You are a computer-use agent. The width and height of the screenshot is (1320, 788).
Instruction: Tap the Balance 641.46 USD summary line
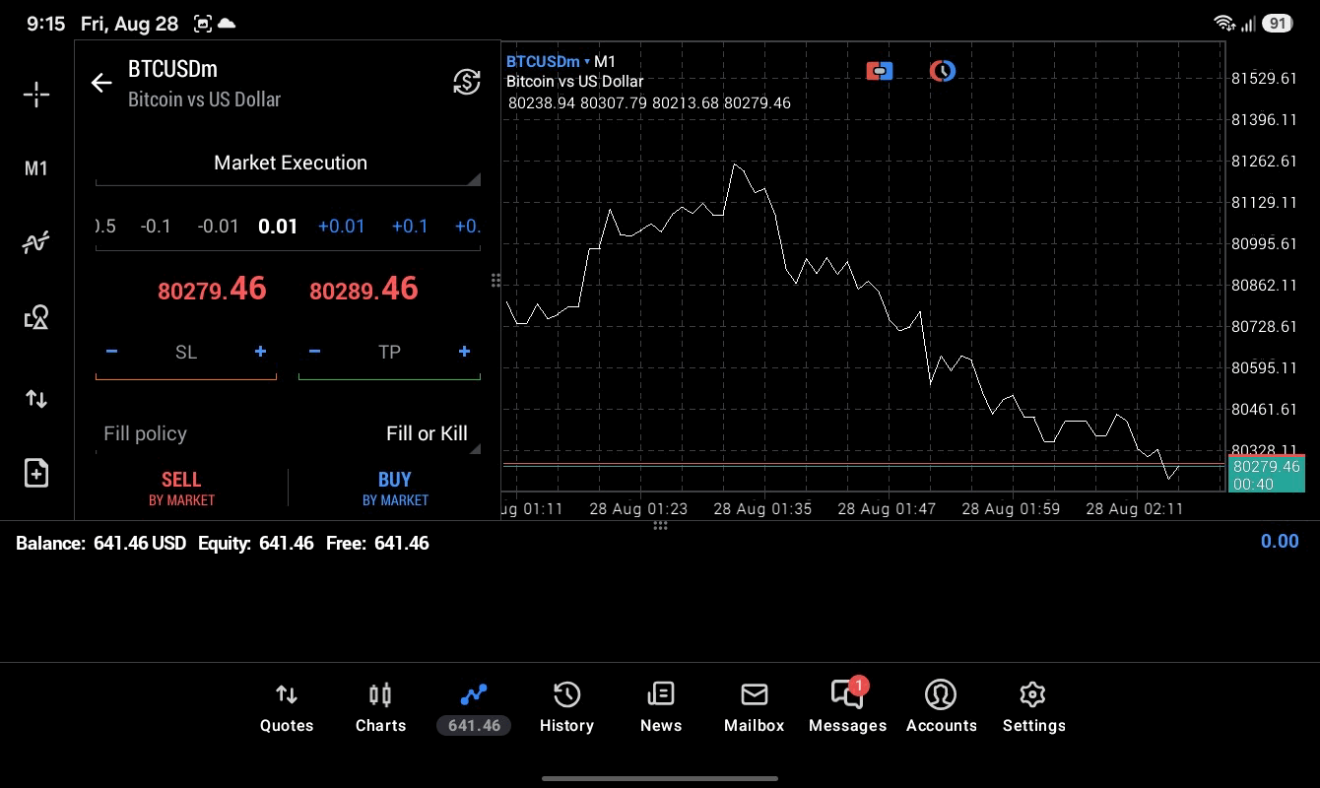223,544
